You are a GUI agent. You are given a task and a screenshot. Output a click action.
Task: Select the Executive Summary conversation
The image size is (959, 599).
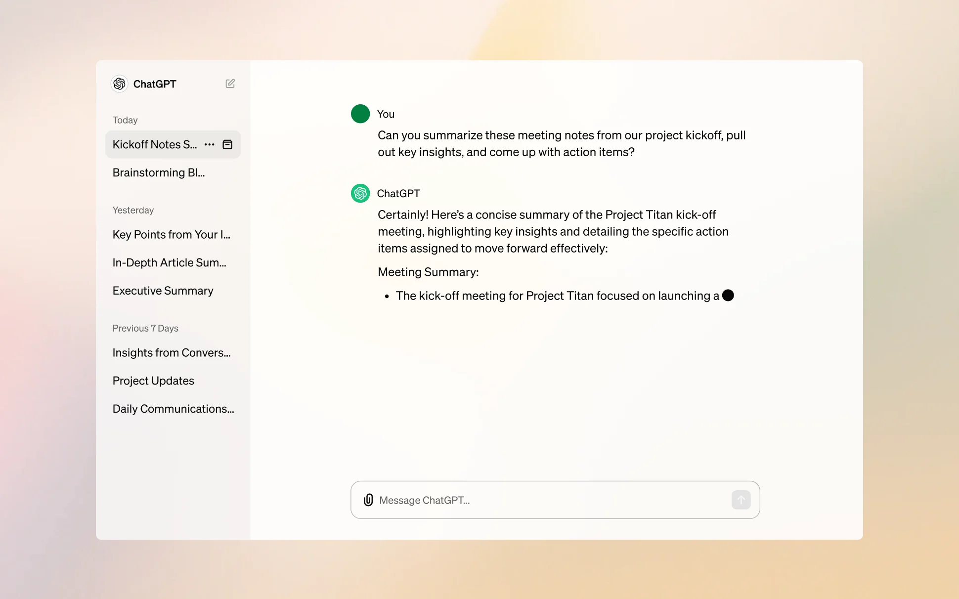(x=163, y=290)
